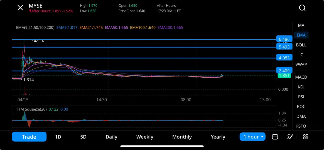Tap the EMA9:1.817 legend value
The width and height of the screenshot is (324, 150).
coord(67,28)
